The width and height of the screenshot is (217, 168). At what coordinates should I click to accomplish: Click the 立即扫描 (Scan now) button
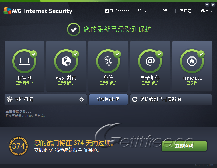tap(40, 99)
